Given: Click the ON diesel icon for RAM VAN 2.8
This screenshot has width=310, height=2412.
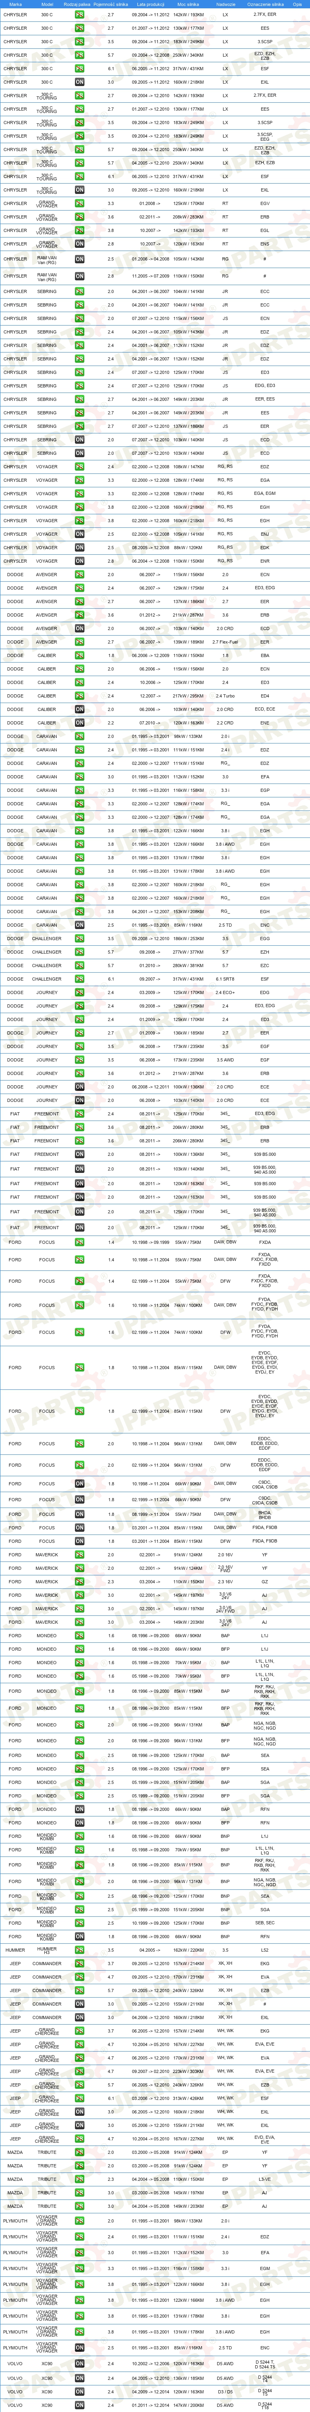Looking at the screenshot, I should (80, 276).
